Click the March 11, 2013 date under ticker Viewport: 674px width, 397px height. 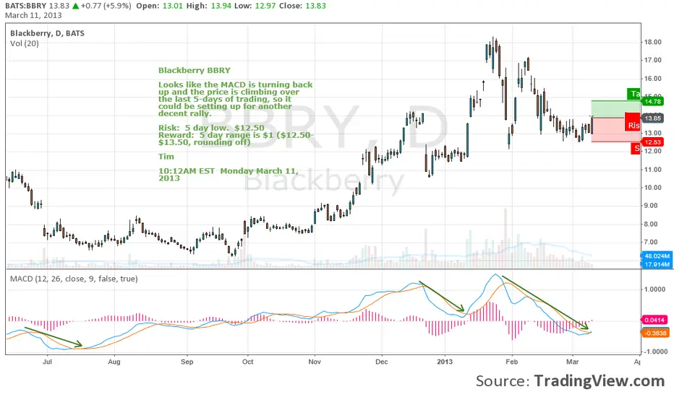[33, 15]
